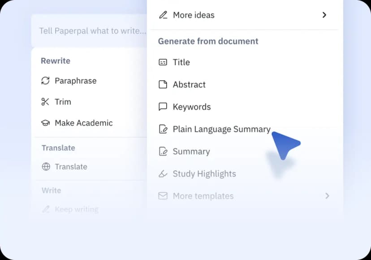Click the Title card icon
Image resolution: width=371 pixels, height=260 pixels.
(163, 62)
